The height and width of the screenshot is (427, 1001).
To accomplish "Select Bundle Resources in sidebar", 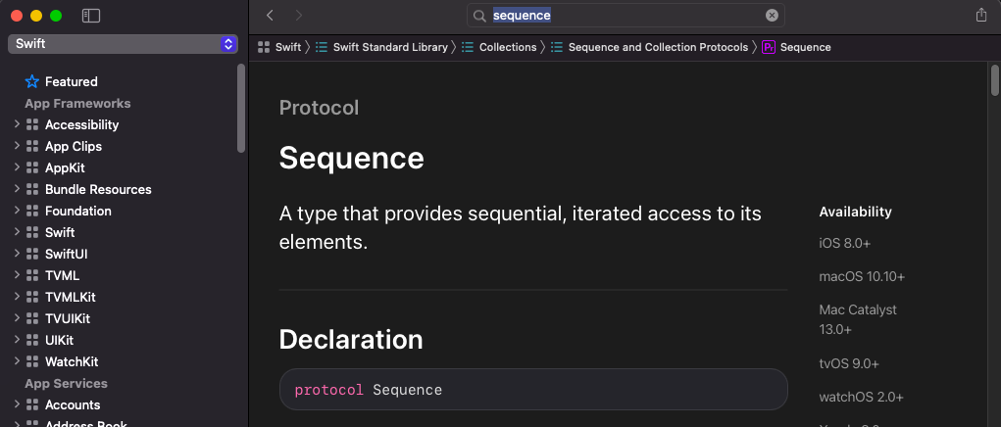I will [x=98, y=189].
